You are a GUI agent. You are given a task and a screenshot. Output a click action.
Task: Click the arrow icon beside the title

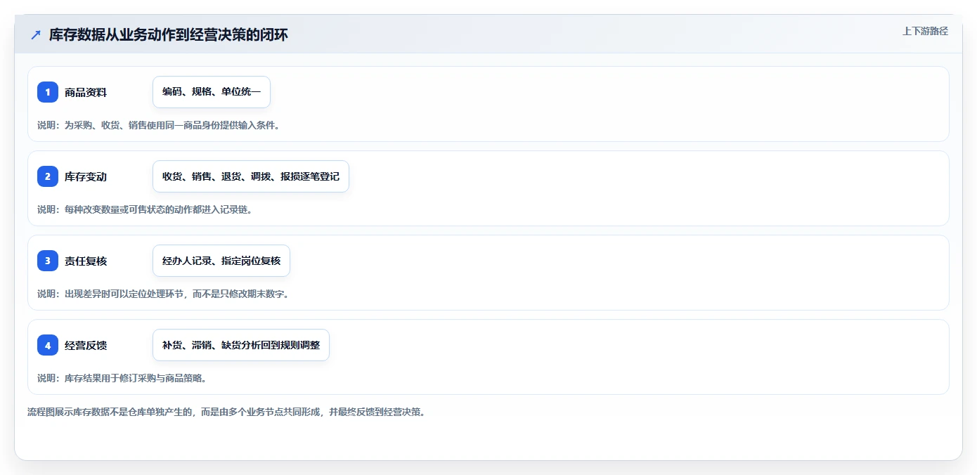(36, 35)
